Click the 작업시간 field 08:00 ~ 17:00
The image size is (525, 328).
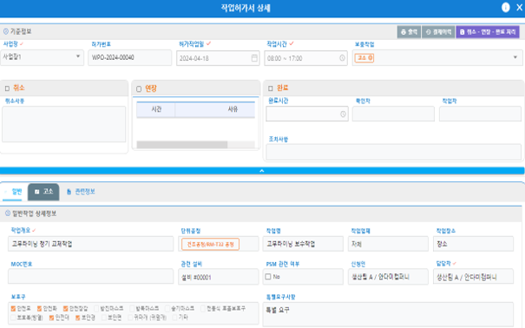[305, 58]
